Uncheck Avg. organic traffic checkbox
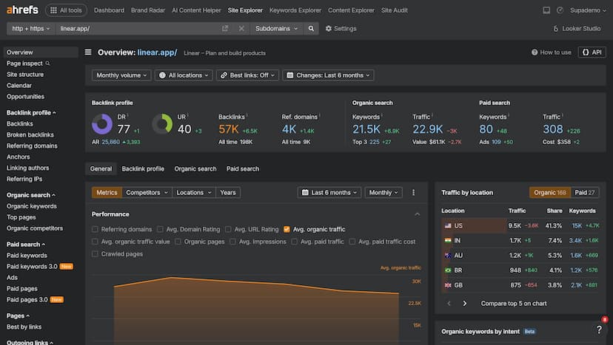613x345 pixels. tap(287, 229)
